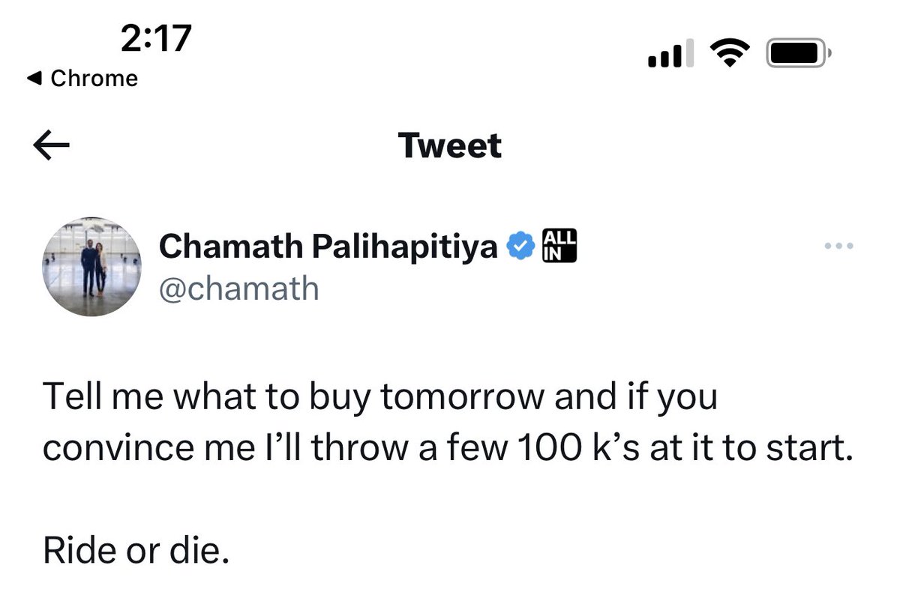Tap the ALL IN affiliation badge

pyautogui.click(x=559, y=246)
